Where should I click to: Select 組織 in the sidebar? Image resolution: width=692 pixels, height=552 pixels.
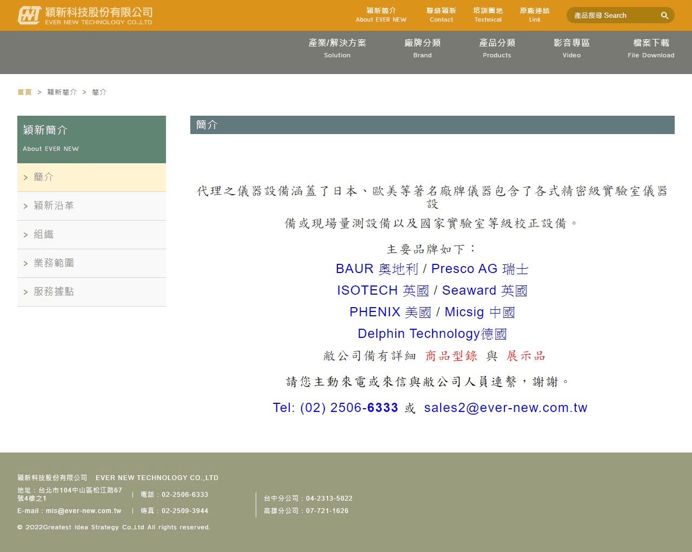coord(91,235)
